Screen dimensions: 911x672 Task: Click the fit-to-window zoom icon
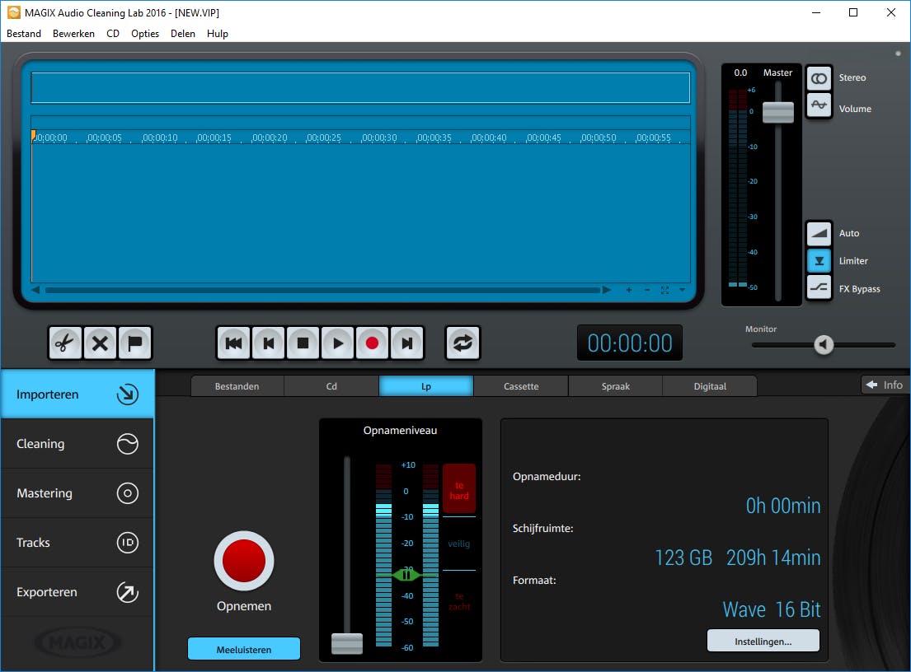(664, 290)
